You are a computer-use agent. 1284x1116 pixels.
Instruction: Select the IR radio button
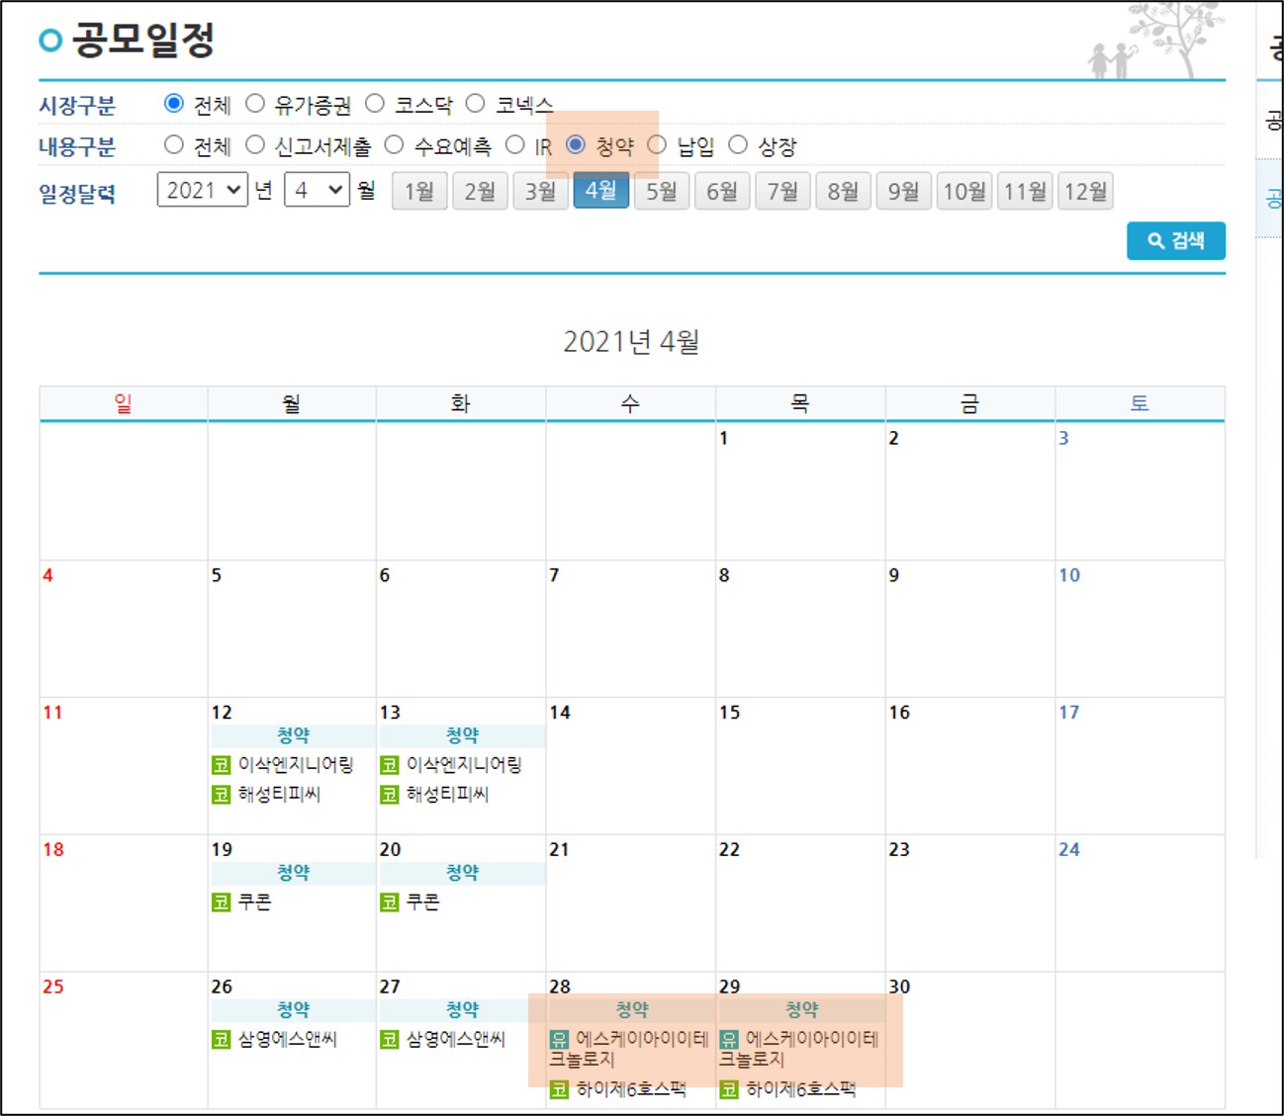[x=514, y=145]
